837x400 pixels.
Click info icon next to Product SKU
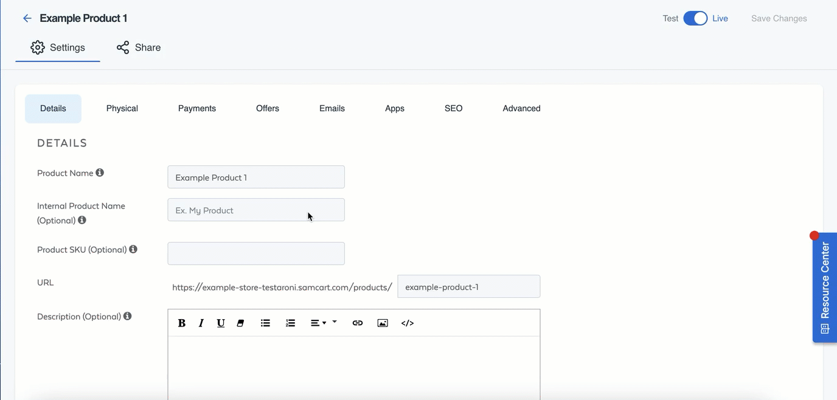pos(133,249)
